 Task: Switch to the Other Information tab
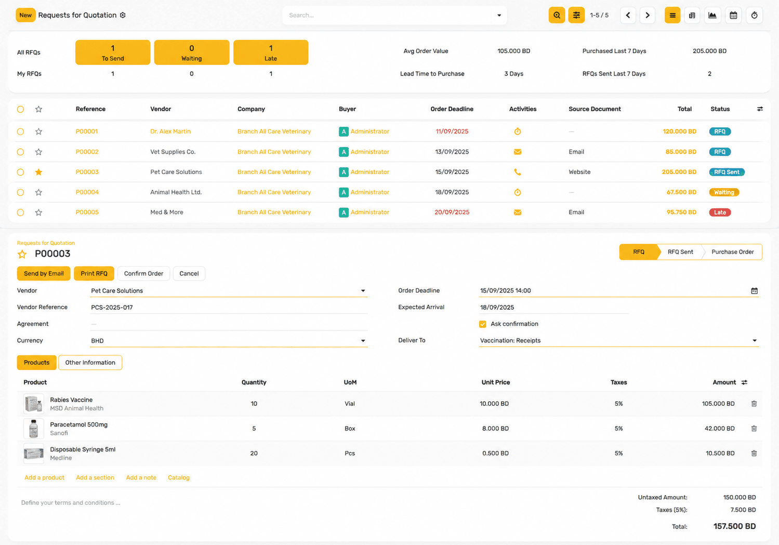tap(90, 363)
